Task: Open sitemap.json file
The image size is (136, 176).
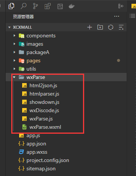Action: (x=41, y=169)
